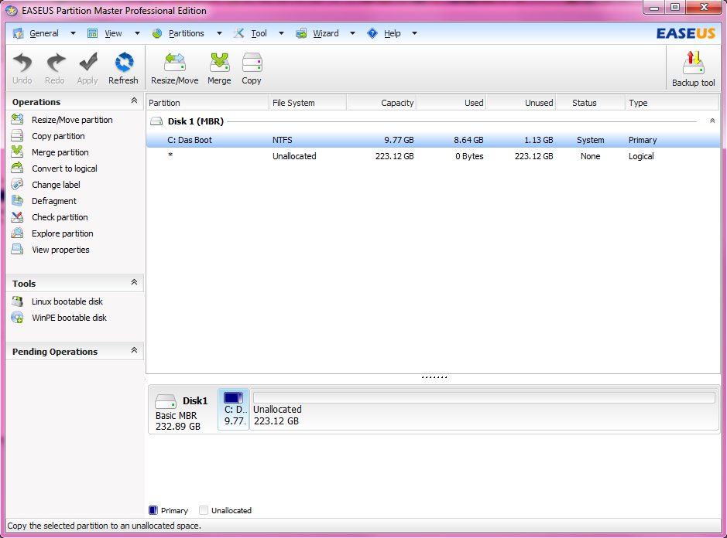Viewport: 727px width, 538px height.
Task: Sort the list by the Capacity column
Action: pos(382,103)
